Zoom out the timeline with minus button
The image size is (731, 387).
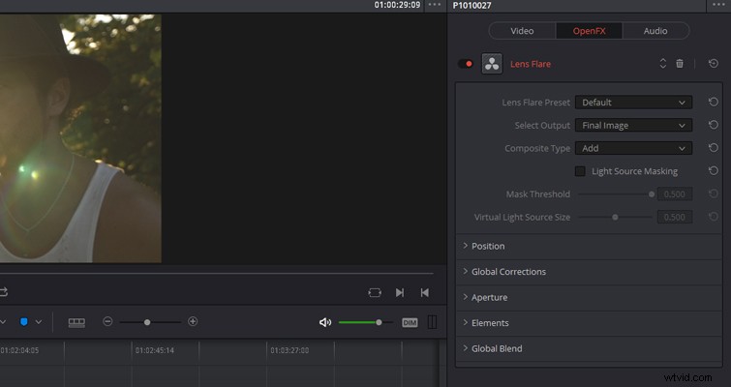pyautogui.click(x=107, y=321)
